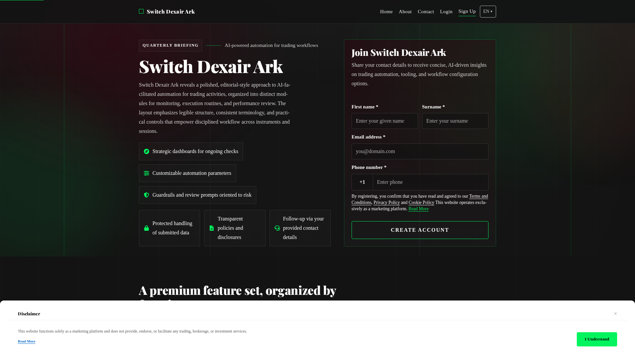Viewport: 635px width, 357px height.
Task: Click the QUARTERLY BRIEFING badge
Action: pos(170,46)
